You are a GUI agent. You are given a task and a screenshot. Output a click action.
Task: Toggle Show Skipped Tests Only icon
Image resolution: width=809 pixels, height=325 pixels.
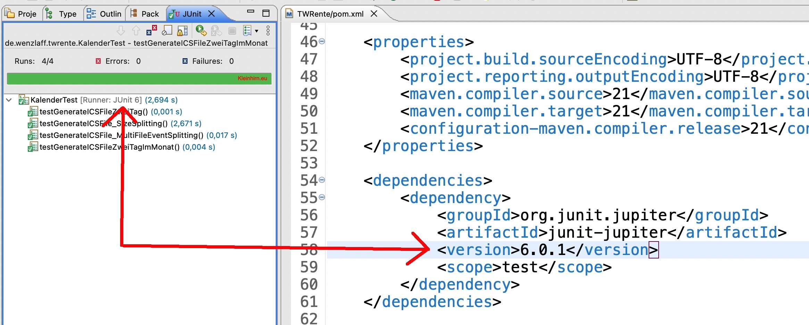(167, 31)
